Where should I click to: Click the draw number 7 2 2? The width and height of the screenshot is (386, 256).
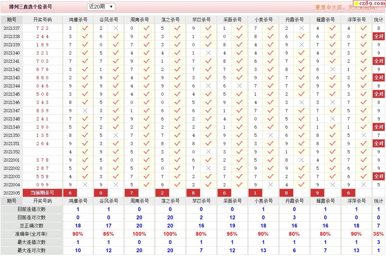click(x=42, y=28)
